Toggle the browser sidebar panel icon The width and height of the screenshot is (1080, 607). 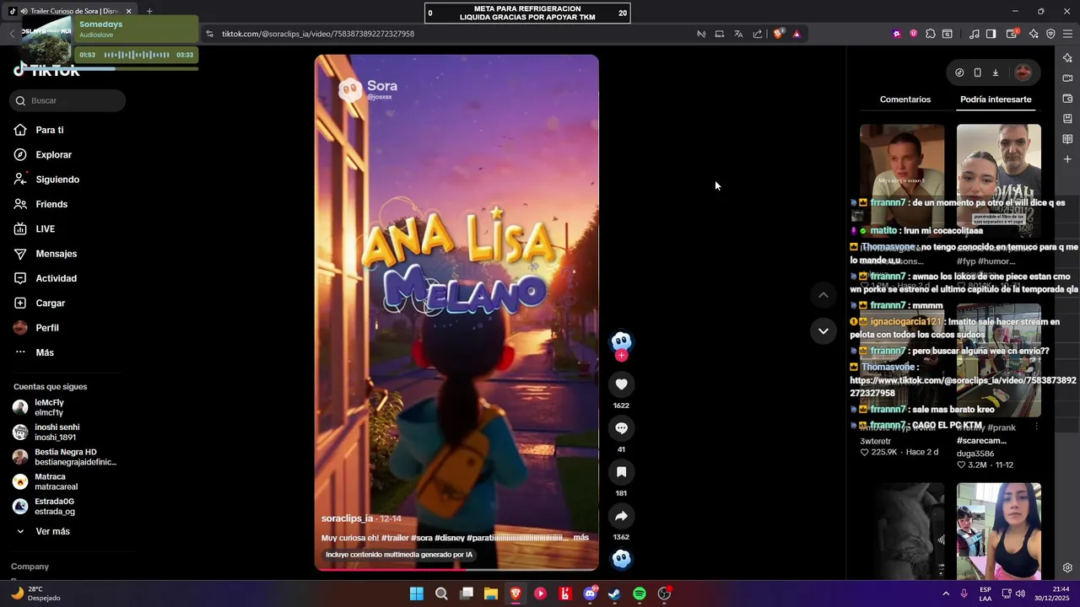click(x=991, y=34)
